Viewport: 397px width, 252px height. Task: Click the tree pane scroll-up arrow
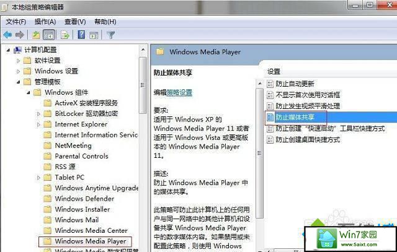click(143, 50)
